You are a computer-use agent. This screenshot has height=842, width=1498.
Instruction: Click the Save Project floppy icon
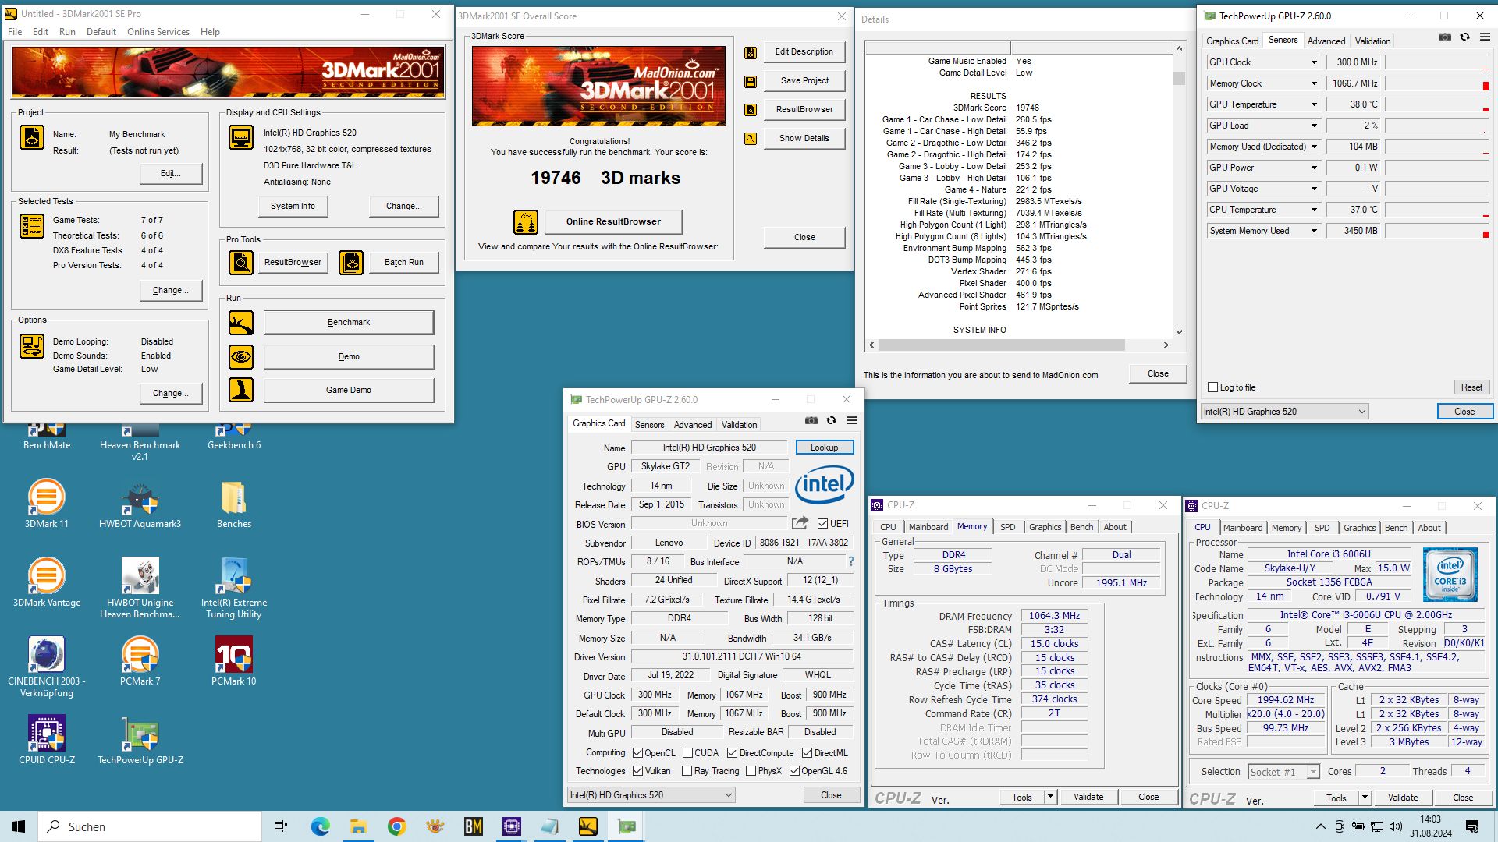(x=751, y=81)
